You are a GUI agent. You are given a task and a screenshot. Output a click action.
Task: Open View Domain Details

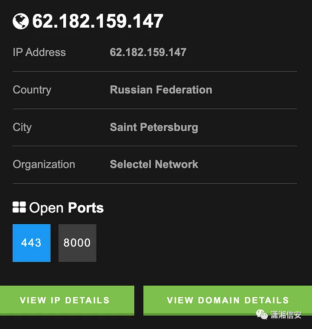tap(227, 300)
